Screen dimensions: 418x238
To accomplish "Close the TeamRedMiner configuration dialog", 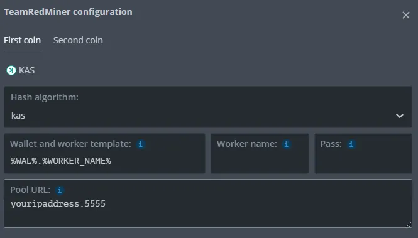I will click(x=405, y=15).
